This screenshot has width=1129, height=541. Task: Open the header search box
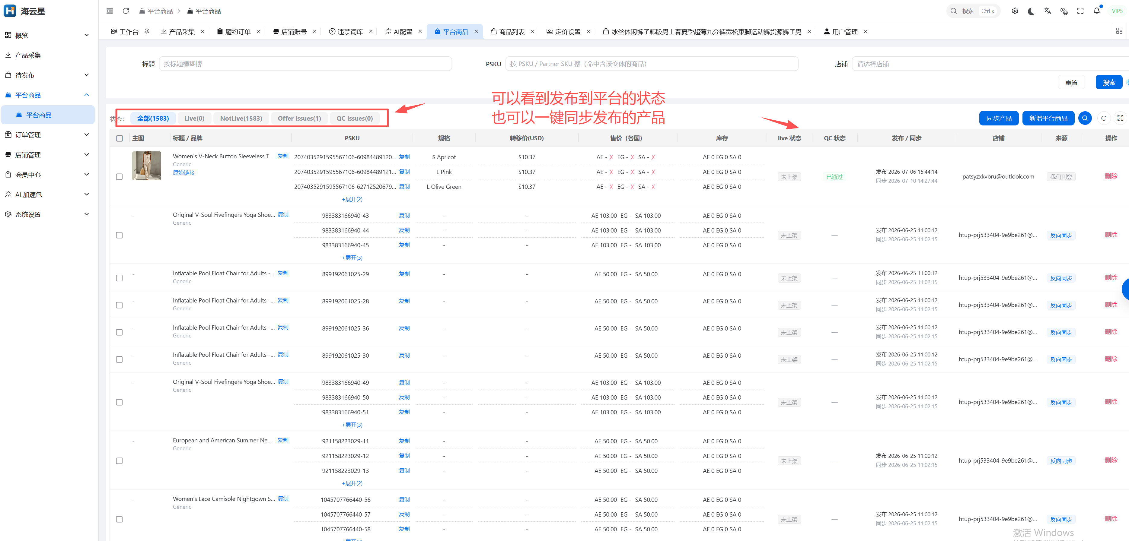(x=973, y=11)
